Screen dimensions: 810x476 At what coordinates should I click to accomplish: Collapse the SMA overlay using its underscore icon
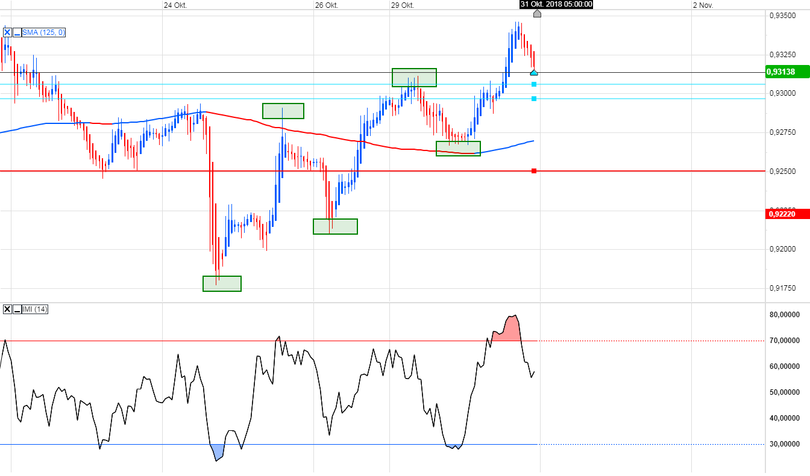click(16, 32)
